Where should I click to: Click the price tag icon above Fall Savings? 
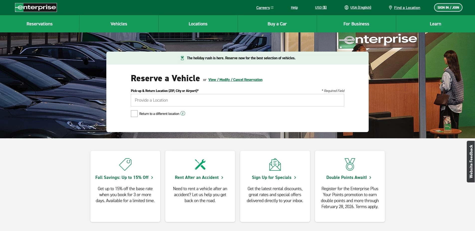click(125, 164)
